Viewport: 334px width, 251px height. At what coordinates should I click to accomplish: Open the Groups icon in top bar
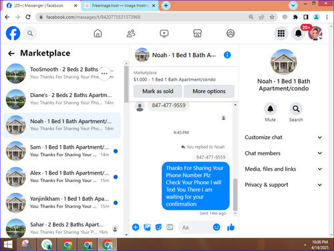(230, 33)
